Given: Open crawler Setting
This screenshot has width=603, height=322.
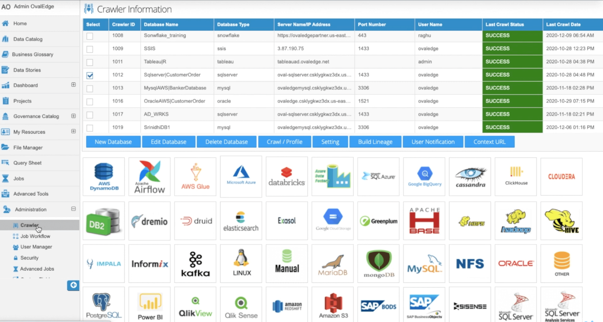Looking at the screenshot, I should 330,142.
